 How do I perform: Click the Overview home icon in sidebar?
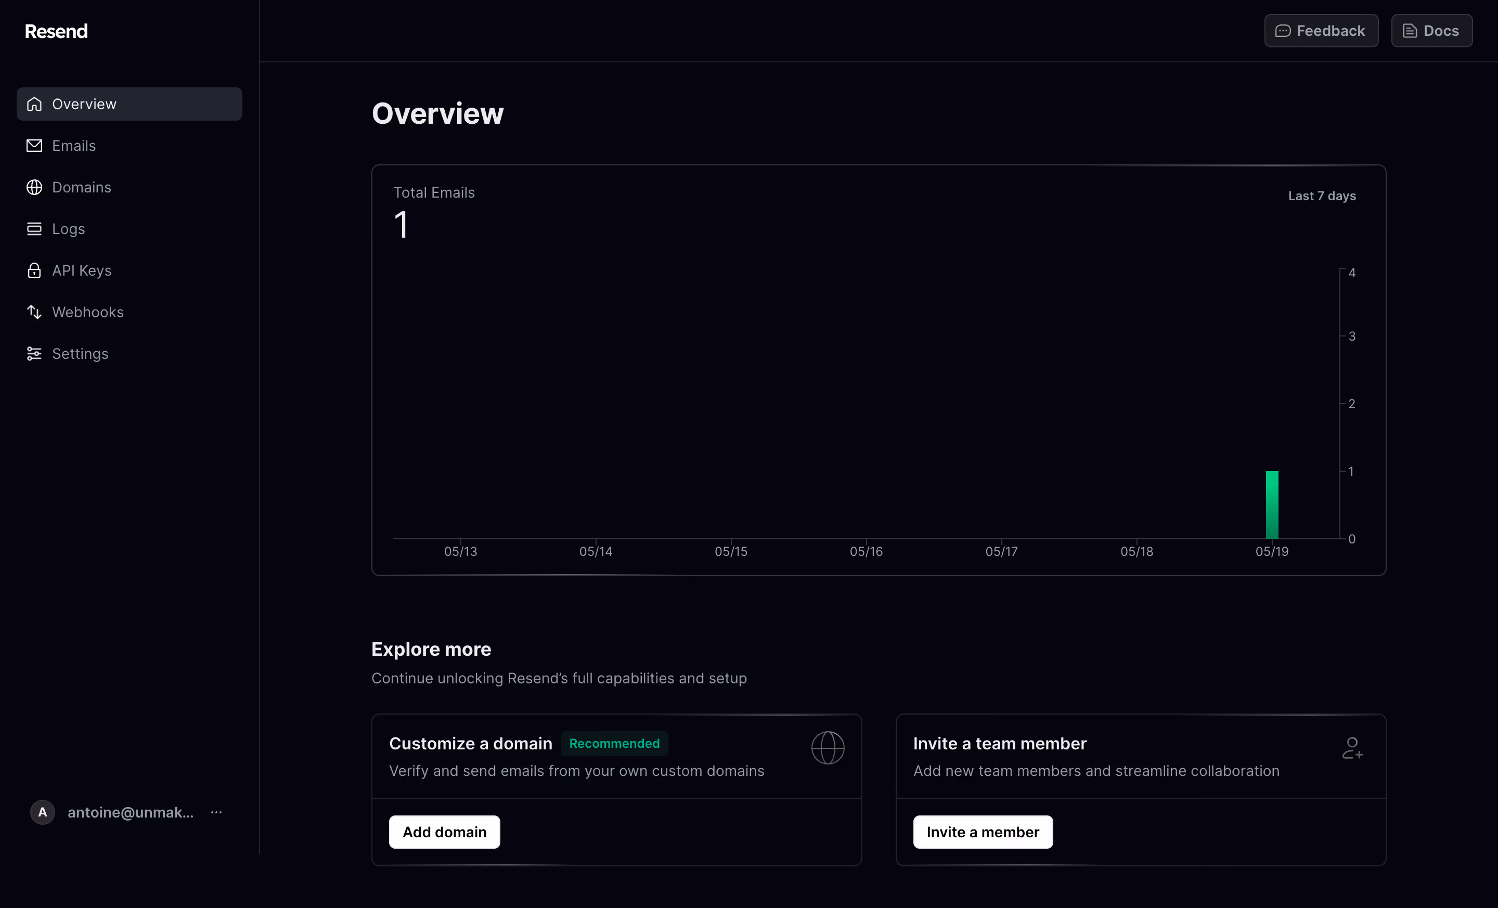pos(34,104)
